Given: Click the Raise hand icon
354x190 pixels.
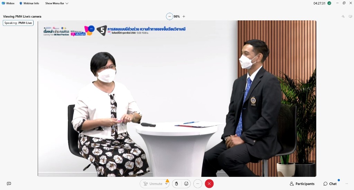Looking at the screenshot, I should coord(176,184).
